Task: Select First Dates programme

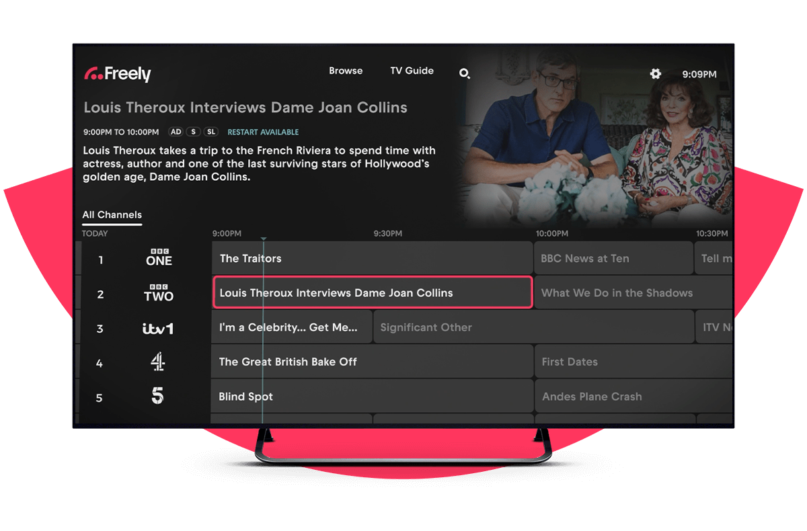Action: tap(633, 362)
